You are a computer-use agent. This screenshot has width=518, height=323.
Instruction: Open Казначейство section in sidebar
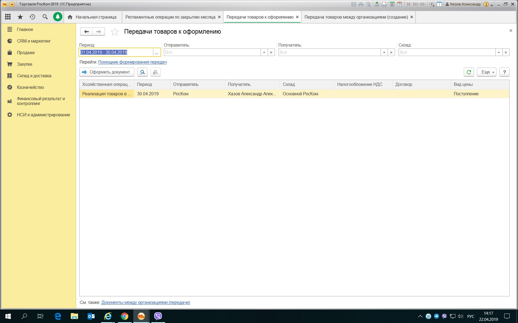tap(30, 87)
